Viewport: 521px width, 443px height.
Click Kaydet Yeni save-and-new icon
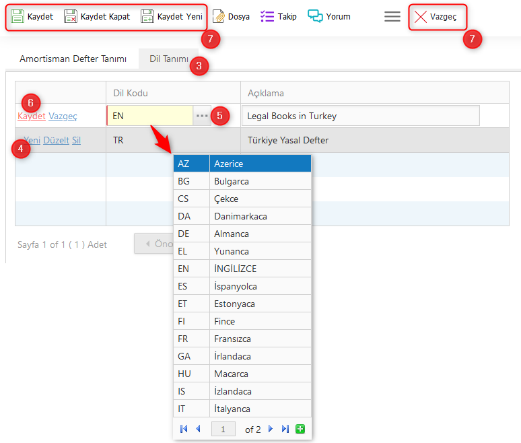click(x=147, y=16)
